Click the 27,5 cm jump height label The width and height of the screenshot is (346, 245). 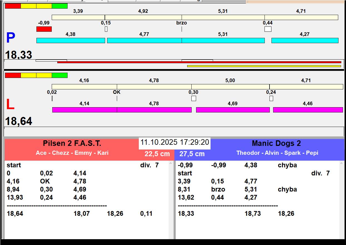click(192, 154)
